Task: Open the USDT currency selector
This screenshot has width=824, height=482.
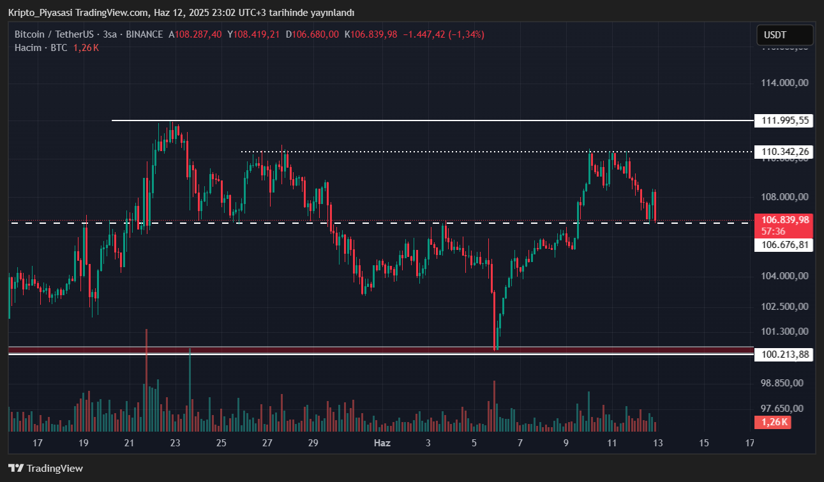Action: click(x=784, y=35)
